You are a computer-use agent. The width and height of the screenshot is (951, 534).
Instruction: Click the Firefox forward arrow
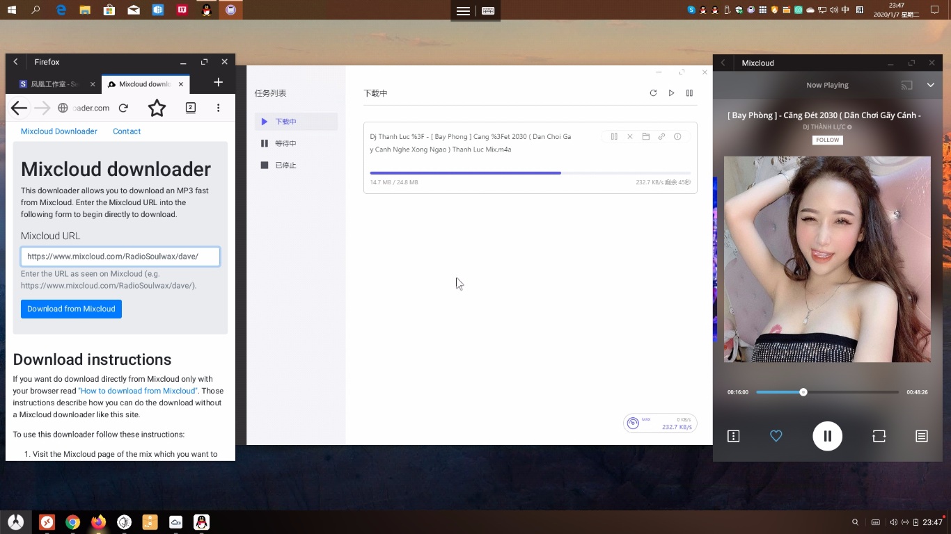click(x=42, y=108)
